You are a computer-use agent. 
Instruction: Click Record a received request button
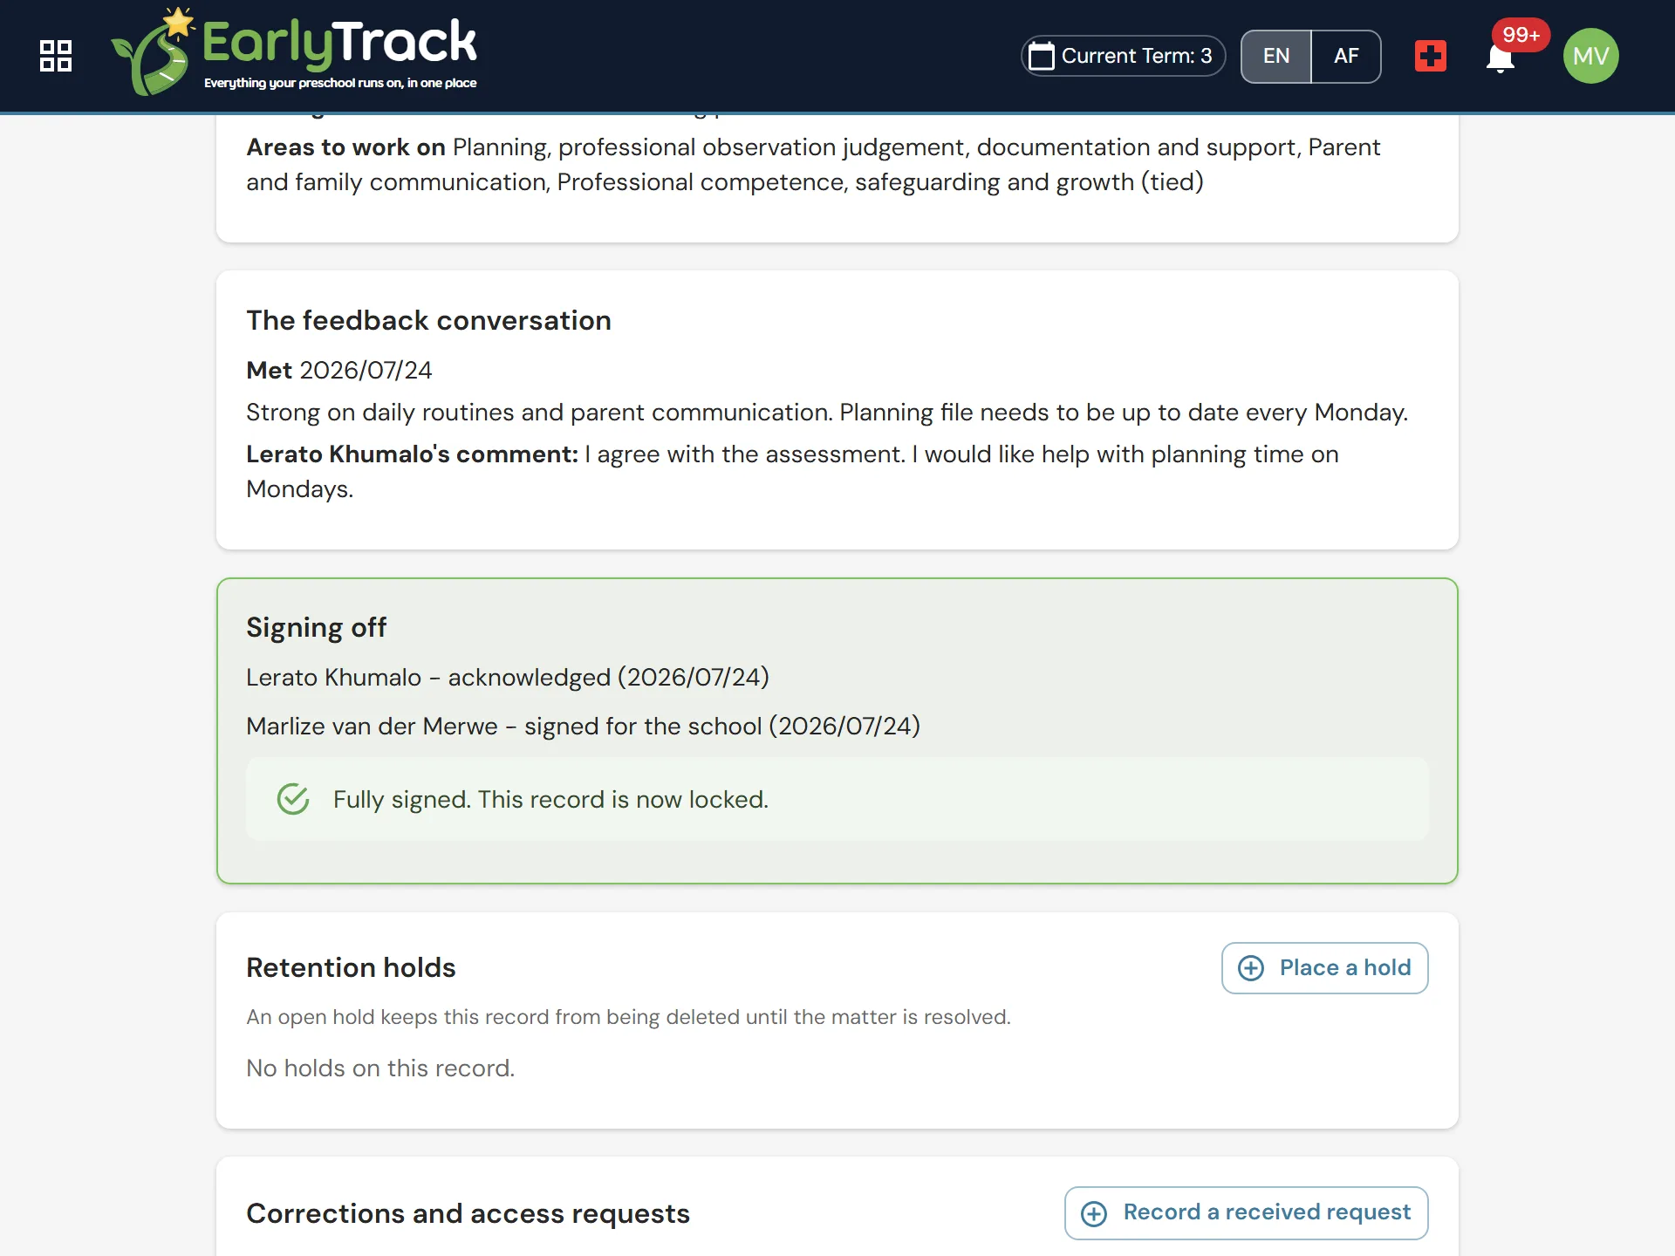(x=1246, y=1213)
